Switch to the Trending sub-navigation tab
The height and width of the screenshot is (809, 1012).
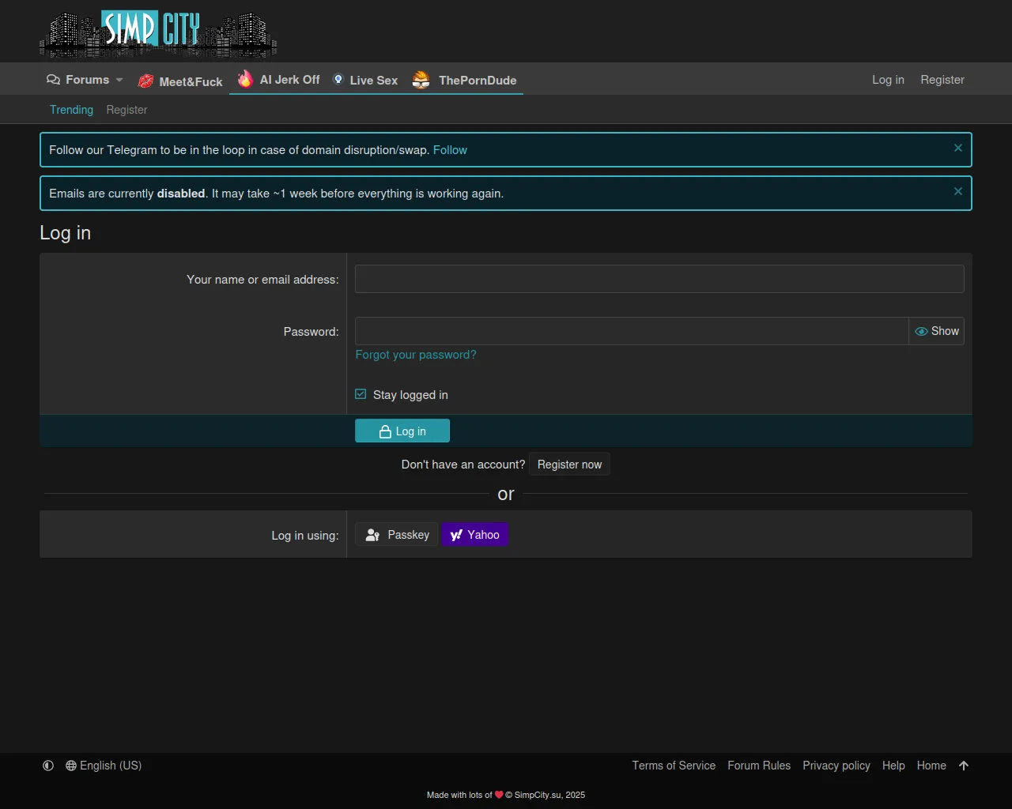(x=71, y=110)
